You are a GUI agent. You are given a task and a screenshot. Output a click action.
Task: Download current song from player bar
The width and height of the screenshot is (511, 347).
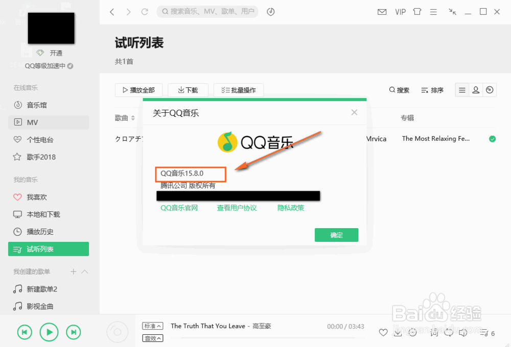pos(398,332)
